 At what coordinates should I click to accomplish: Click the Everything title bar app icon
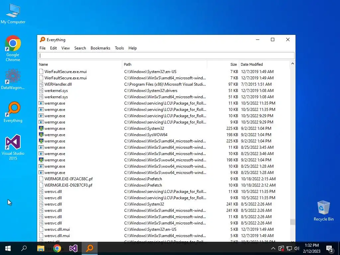42,40
